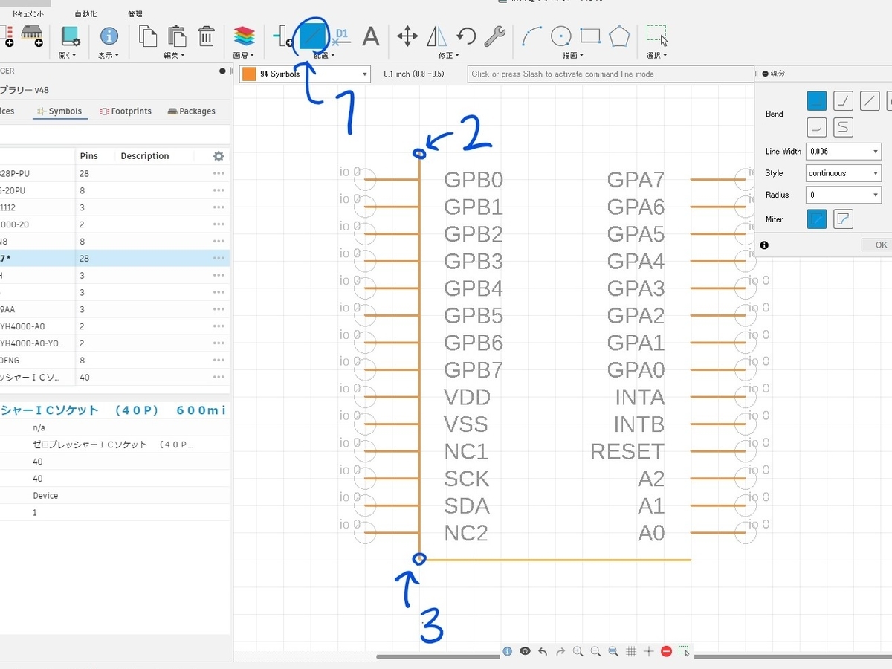Screen dimensions: 892x669
Task: Switch to the Footprints tab
Action: [125, 111]
